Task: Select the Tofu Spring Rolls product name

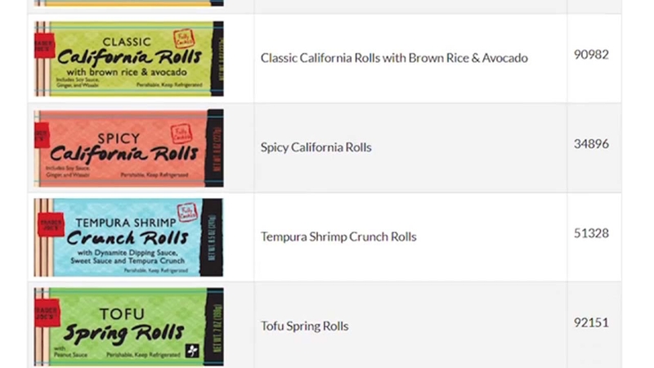Action: (x=304, y=325)
